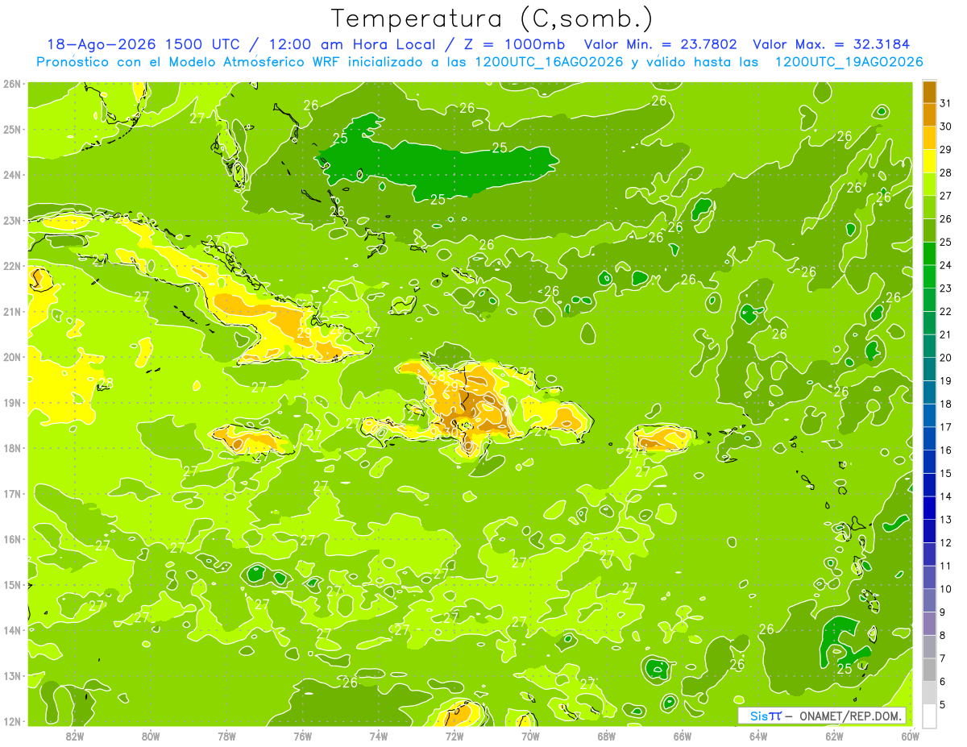Click the 14N latitude axis label
Viewport: 967px width, 747px height.
(11, 630)
